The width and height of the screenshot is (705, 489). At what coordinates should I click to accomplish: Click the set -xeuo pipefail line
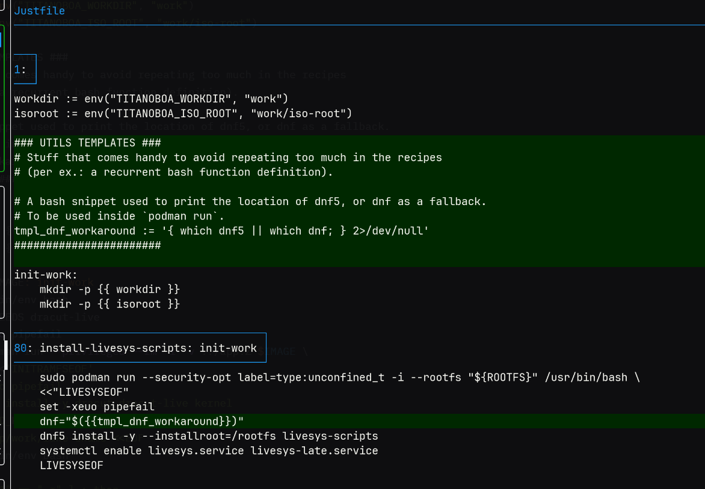pyautogui.click(x=97, y=407)
